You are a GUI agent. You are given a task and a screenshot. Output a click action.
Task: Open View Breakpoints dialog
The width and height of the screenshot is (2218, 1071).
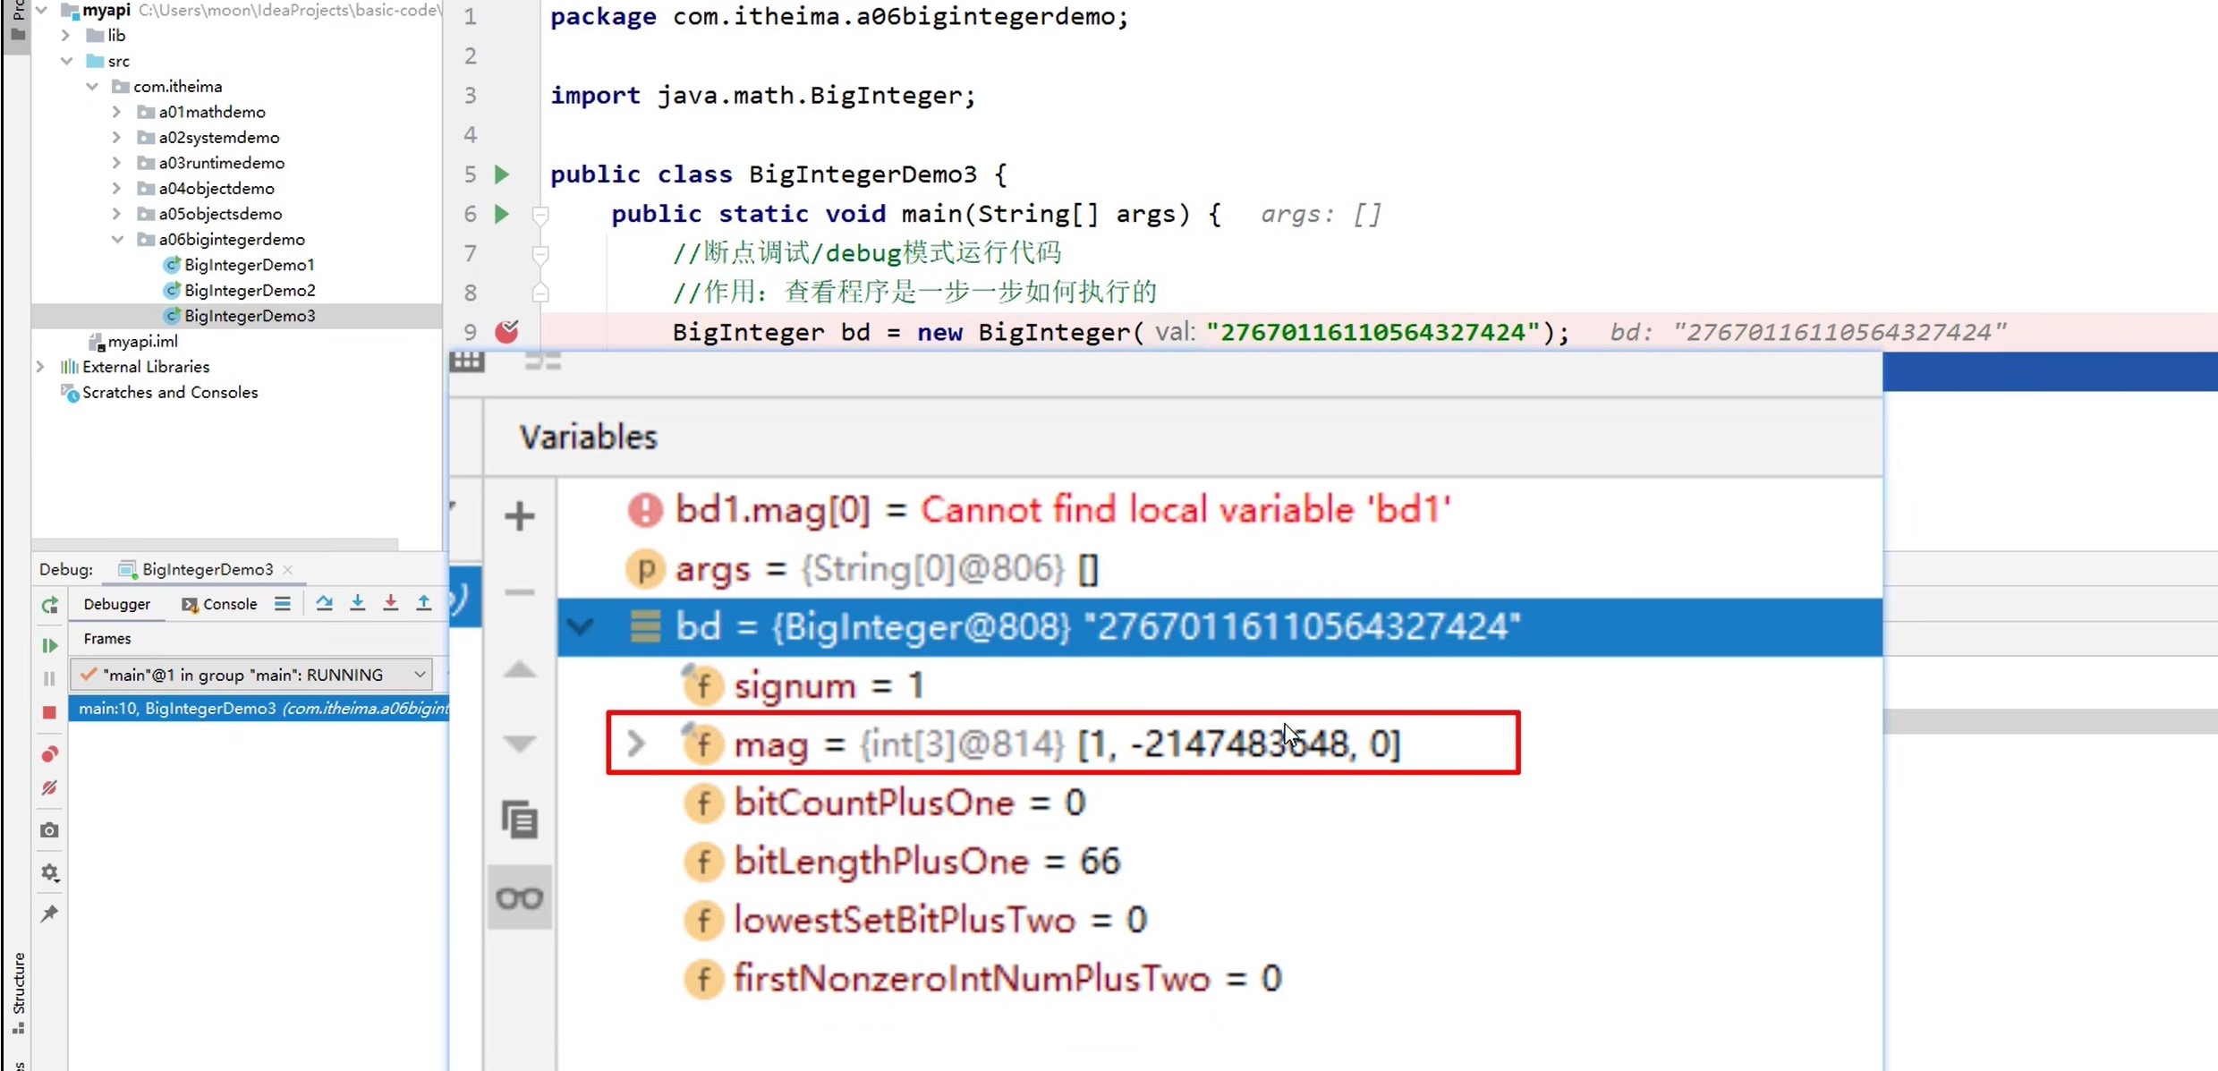pyautogui.click(x=49, y=754)
